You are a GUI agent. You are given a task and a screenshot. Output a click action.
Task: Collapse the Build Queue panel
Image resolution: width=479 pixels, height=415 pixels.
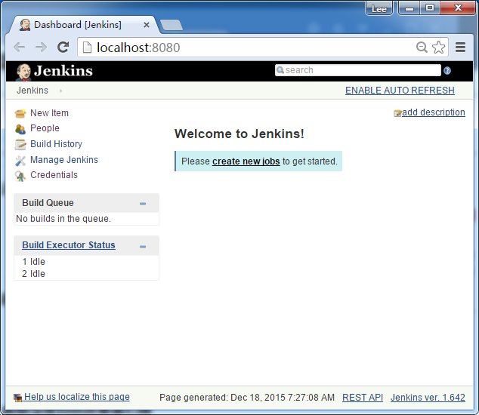(143, 204)
